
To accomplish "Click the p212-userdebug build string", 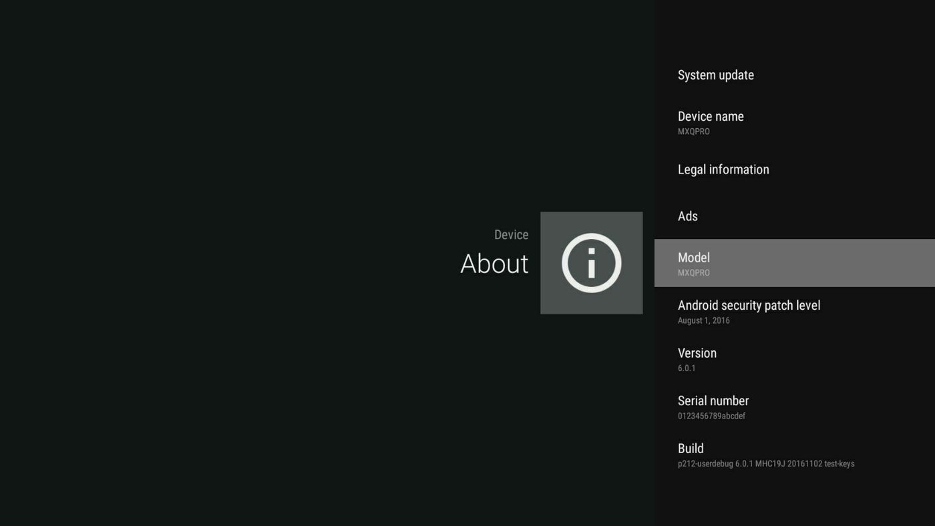I will (765, 464).
